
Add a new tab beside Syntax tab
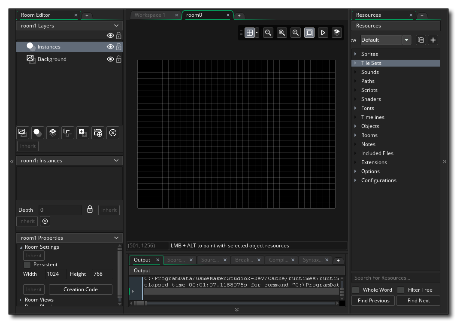338,260
